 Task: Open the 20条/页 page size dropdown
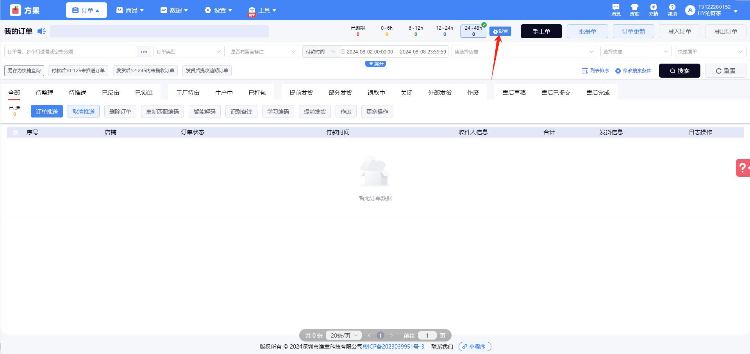tap(344, 335)
